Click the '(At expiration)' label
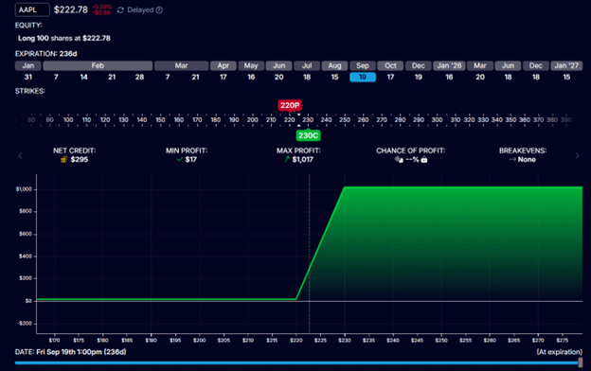Screen dimensions: 591x371 pyautogui.click(x=560, y=352)
